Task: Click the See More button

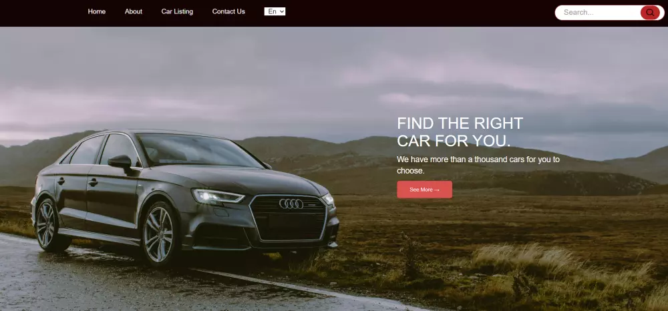Action: point(424,190)
